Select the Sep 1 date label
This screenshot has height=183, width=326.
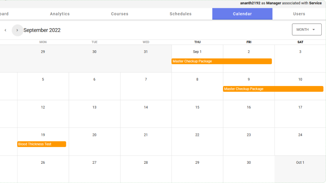tap(197, 52)
